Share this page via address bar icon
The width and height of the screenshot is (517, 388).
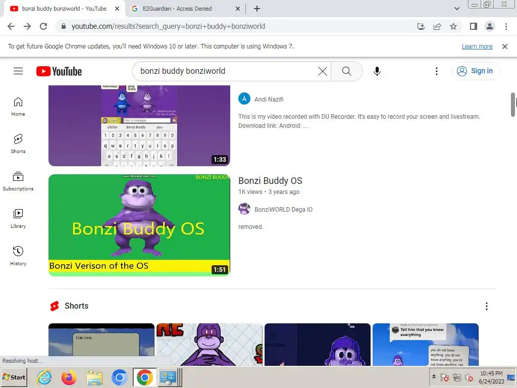point(437,26)
